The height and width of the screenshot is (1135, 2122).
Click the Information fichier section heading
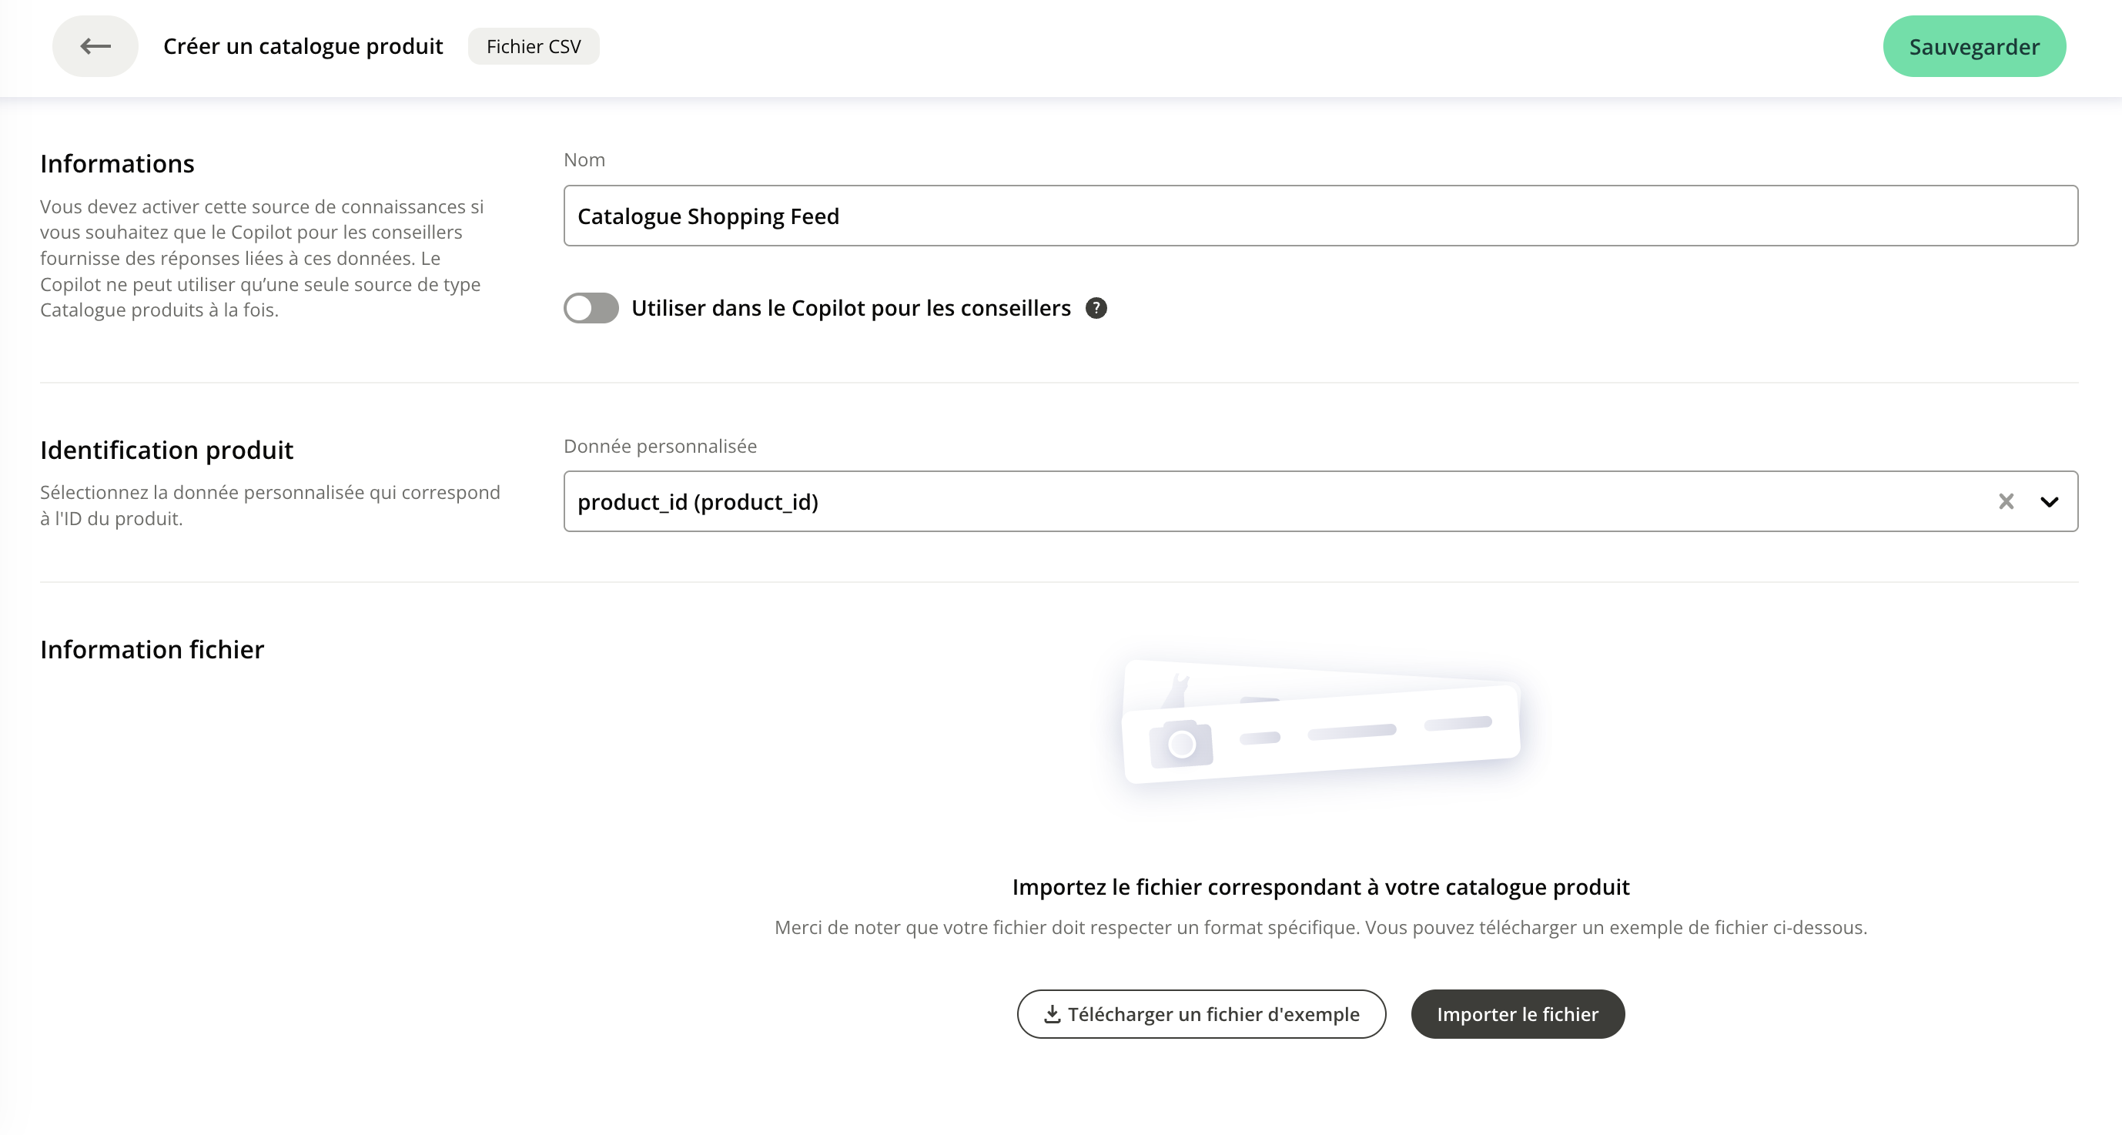(152, 649)
